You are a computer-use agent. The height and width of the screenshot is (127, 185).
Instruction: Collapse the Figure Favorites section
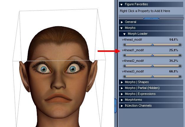coord(121,5)
